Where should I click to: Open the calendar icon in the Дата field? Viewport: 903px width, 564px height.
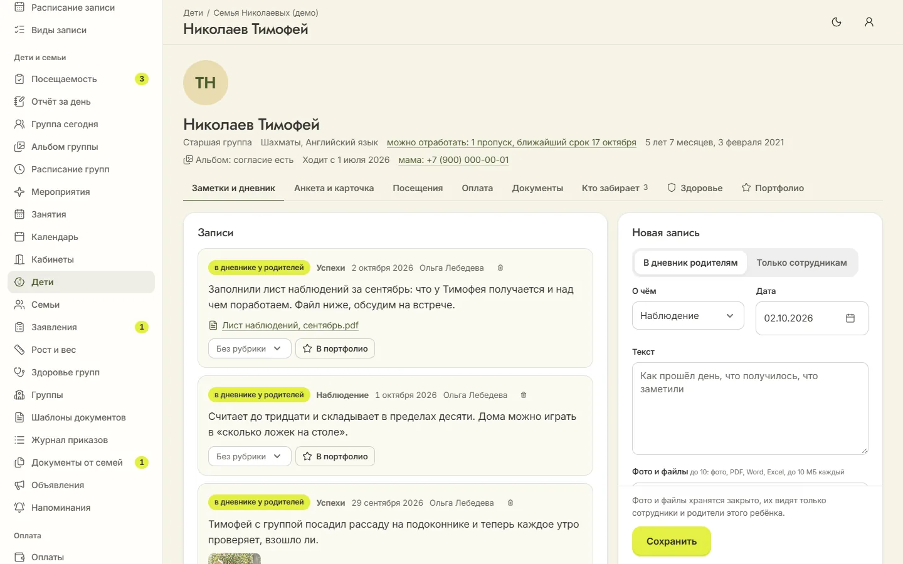coord(850,318)
